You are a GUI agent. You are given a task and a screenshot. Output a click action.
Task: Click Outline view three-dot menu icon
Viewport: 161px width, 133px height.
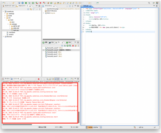73,6
